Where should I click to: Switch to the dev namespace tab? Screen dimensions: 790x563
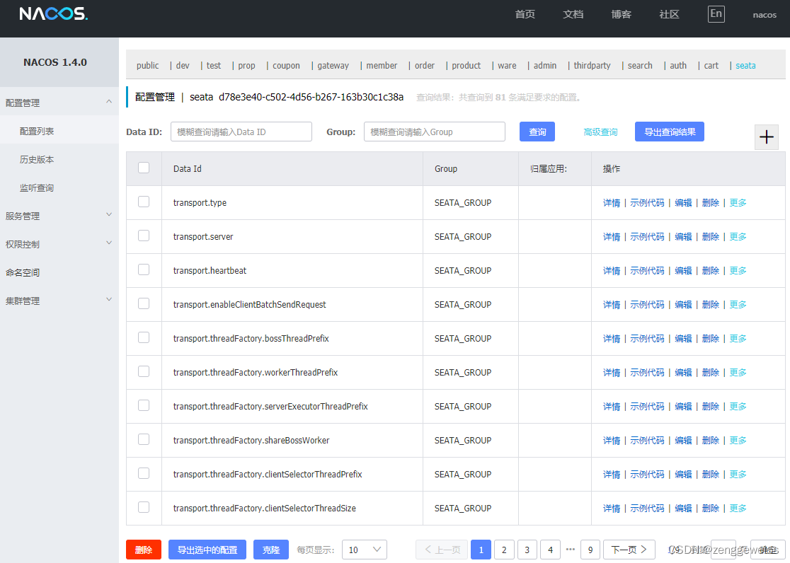(183, 66)
